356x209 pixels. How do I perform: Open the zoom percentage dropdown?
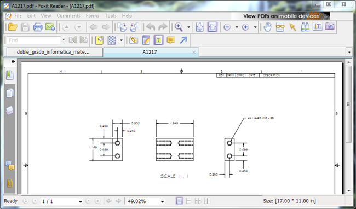pyautogui.click(x=162, y=201)
